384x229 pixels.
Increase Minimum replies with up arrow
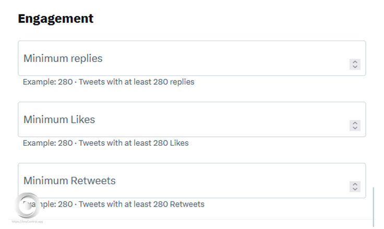click(355, 62)
